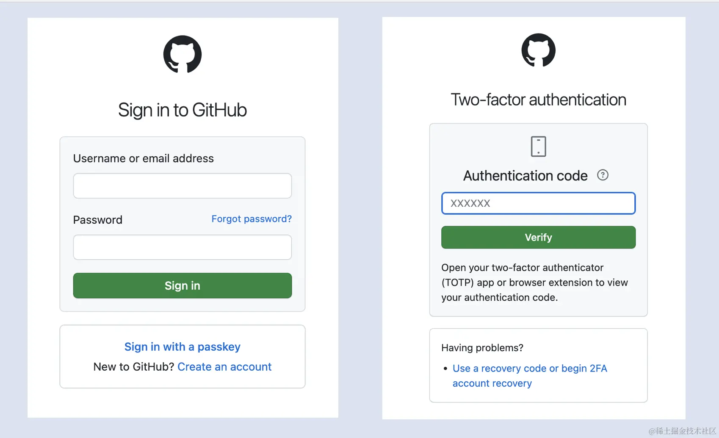Screen dimensions: 719x438
Task: Click the Sign in to GitHub heading
Action: 183,110
